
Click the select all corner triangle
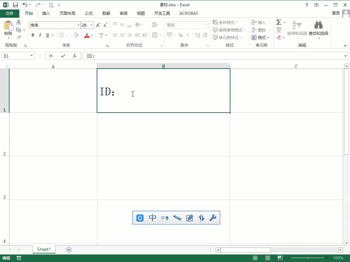point(7,66)
